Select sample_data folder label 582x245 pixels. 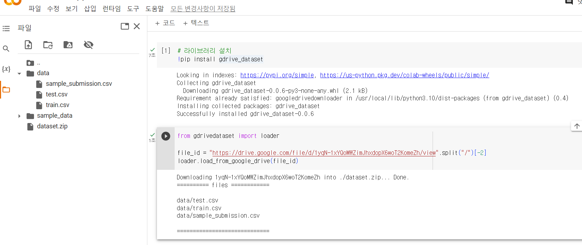[55, 116]
